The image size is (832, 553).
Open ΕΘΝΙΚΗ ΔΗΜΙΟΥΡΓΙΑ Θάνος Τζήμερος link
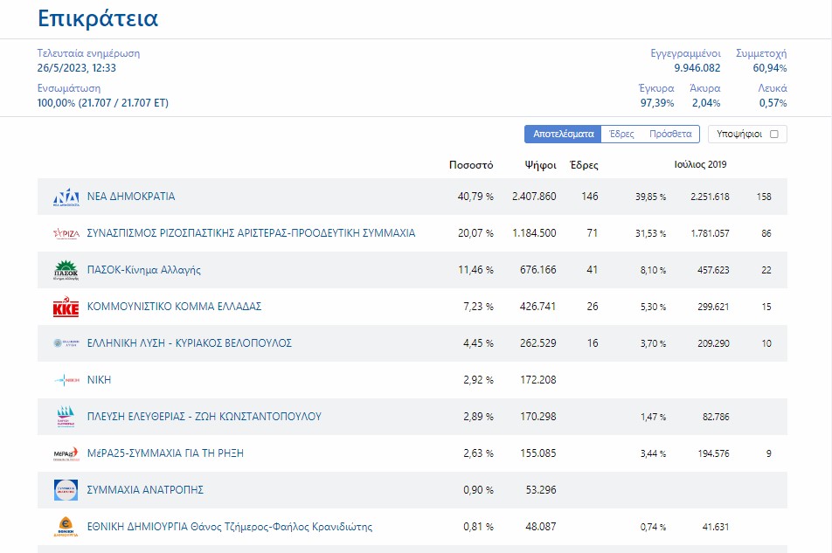(x=230, y=527)
